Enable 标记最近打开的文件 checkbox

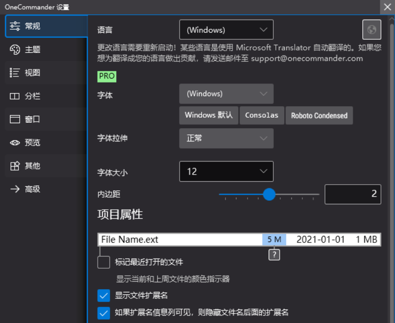coord(104,262)
